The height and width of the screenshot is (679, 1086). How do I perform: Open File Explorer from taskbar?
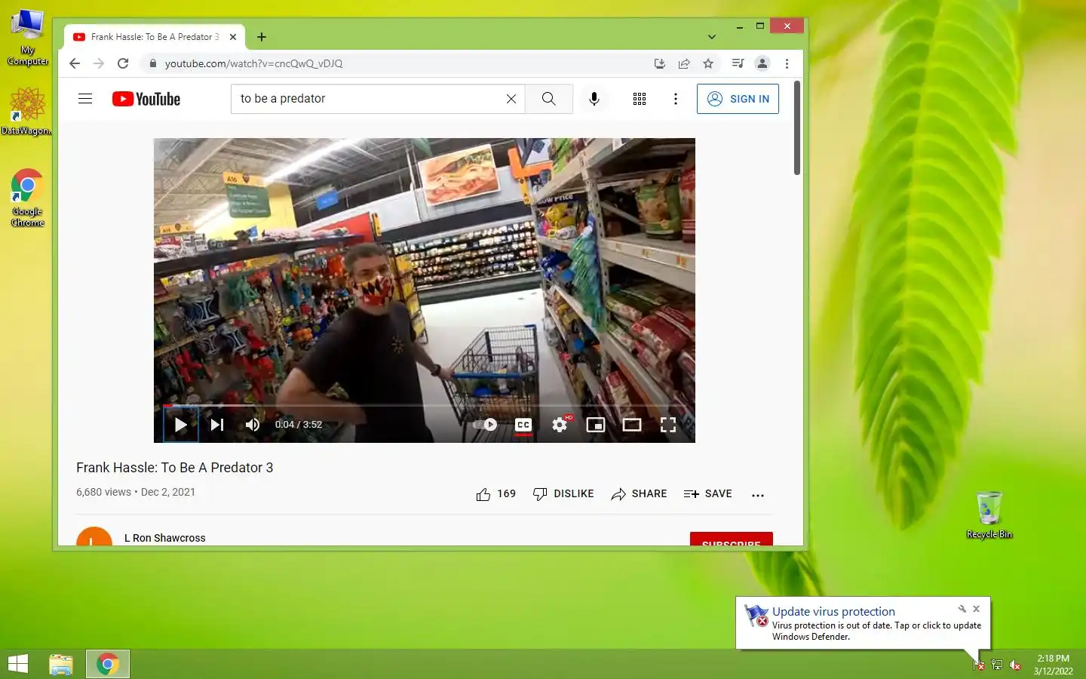tap(61, 664)
